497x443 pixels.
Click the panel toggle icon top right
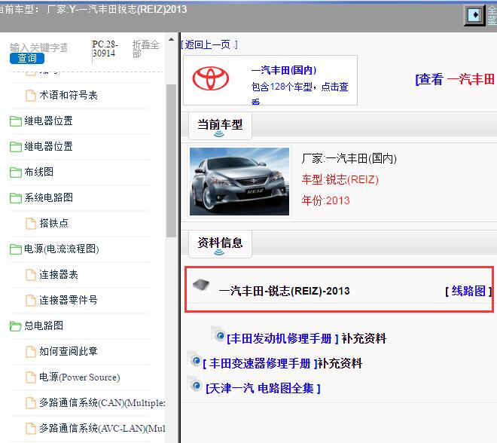click(474, 14)
